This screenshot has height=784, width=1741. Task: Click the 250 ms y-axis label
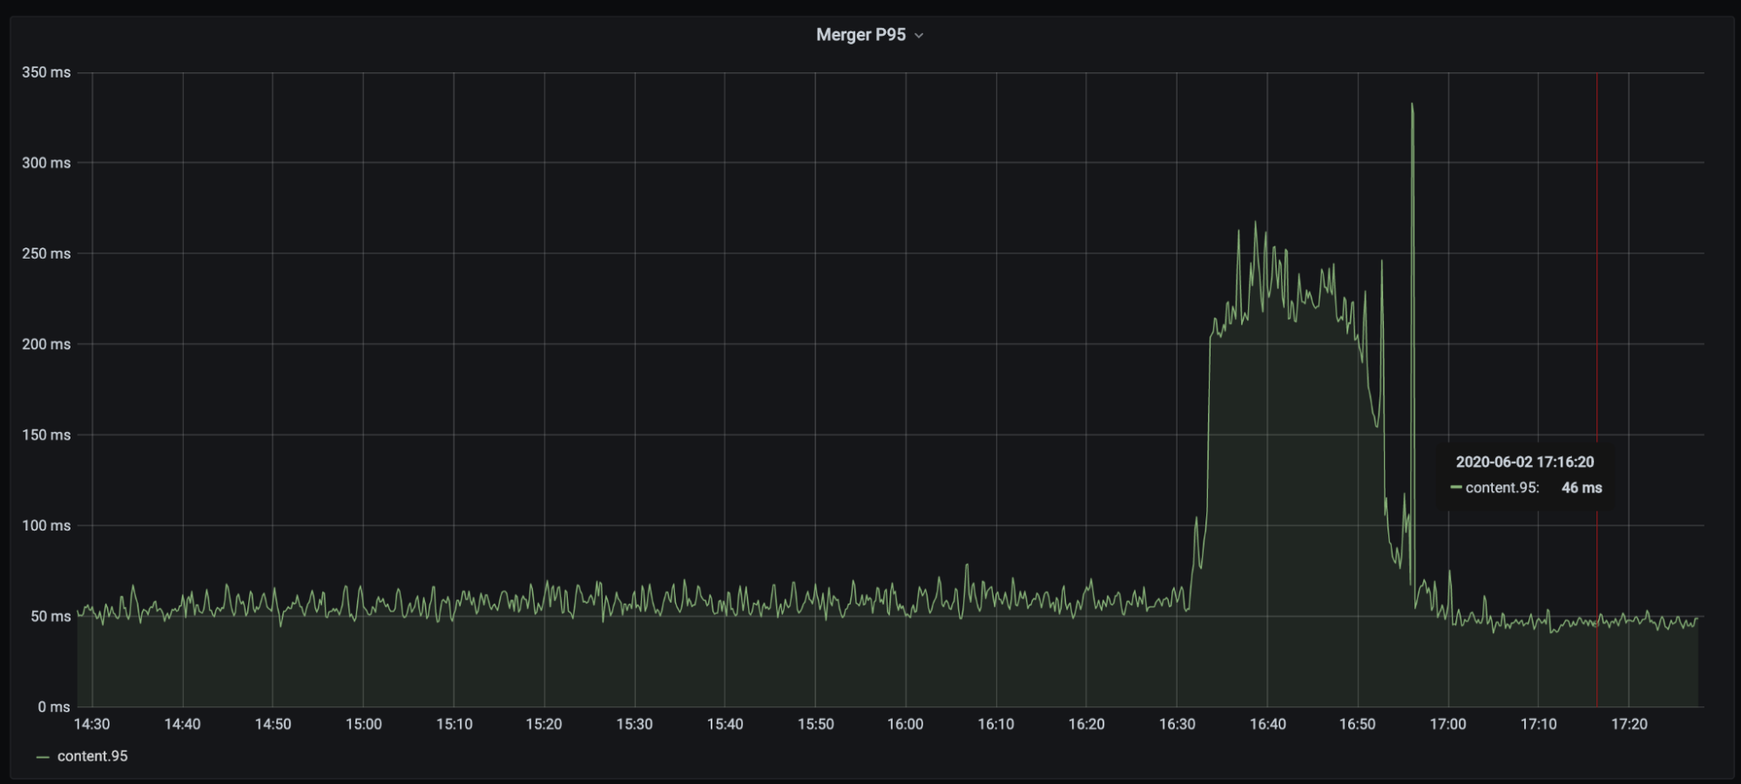(46, 253)
